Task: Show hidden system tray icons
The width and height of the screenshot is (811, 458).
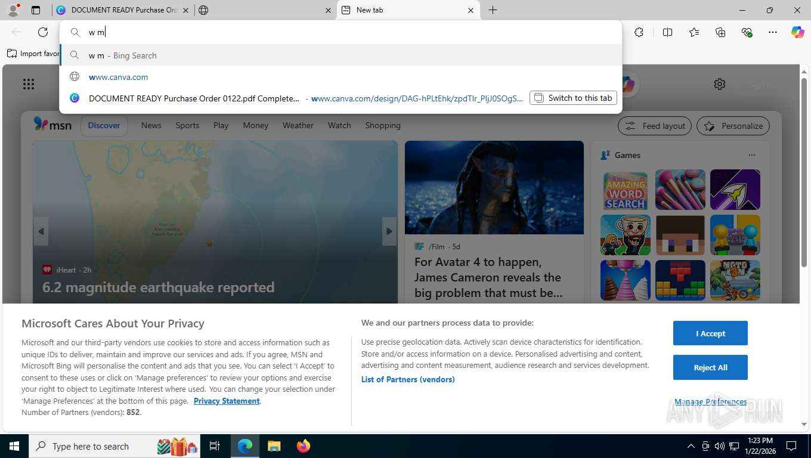Action: pyautogui.click(x=691, y=446)
